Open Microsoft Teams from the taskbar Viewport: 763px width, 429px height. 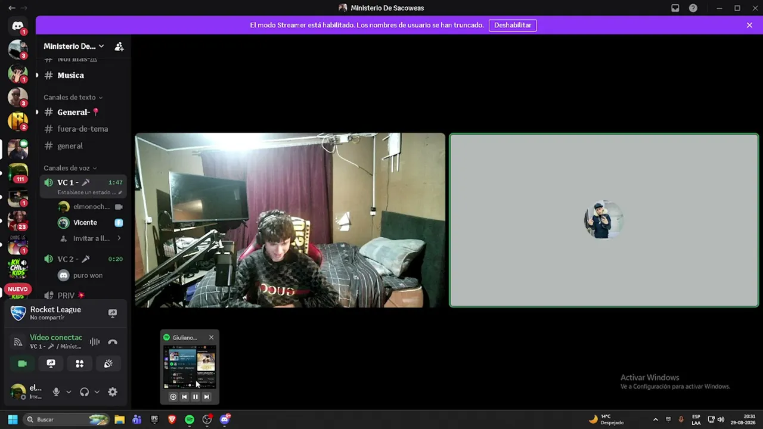coord(137,419)
